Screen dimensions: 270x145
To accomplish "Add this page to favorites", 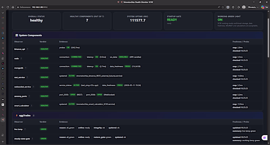I will point(223,7).
